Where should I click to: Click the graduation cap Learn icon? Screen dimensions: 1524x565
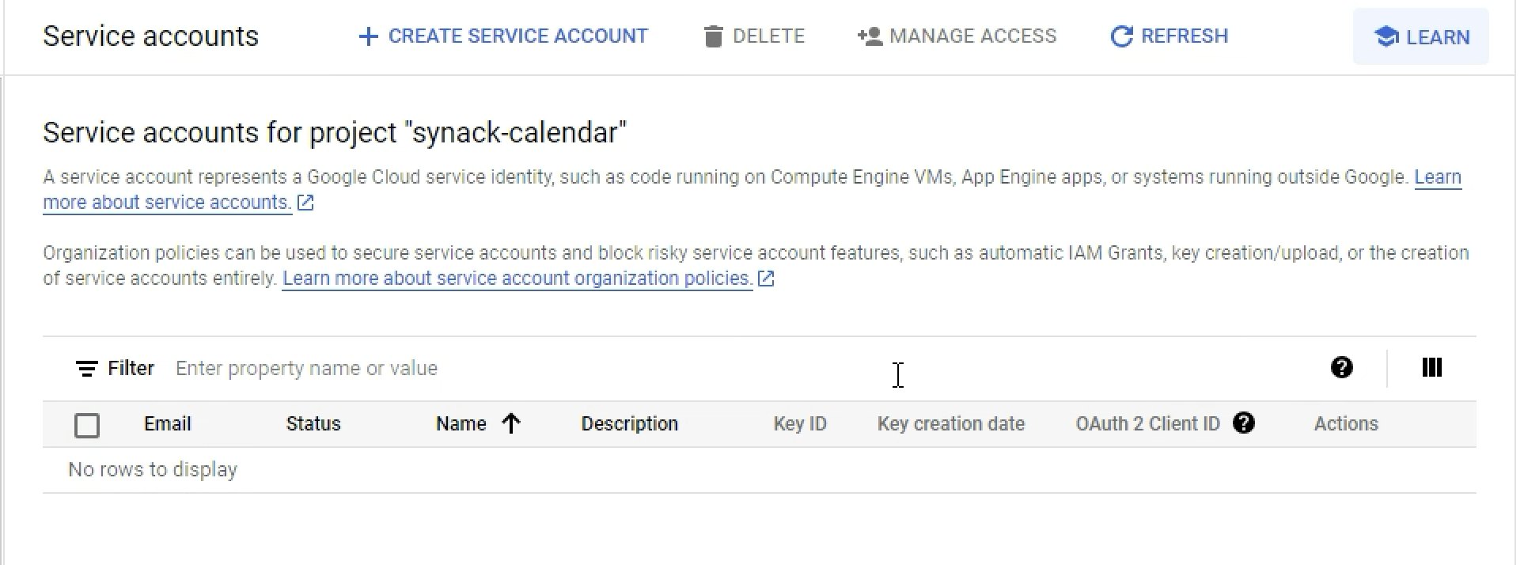pyautogui.click(x=1386, y=36)
